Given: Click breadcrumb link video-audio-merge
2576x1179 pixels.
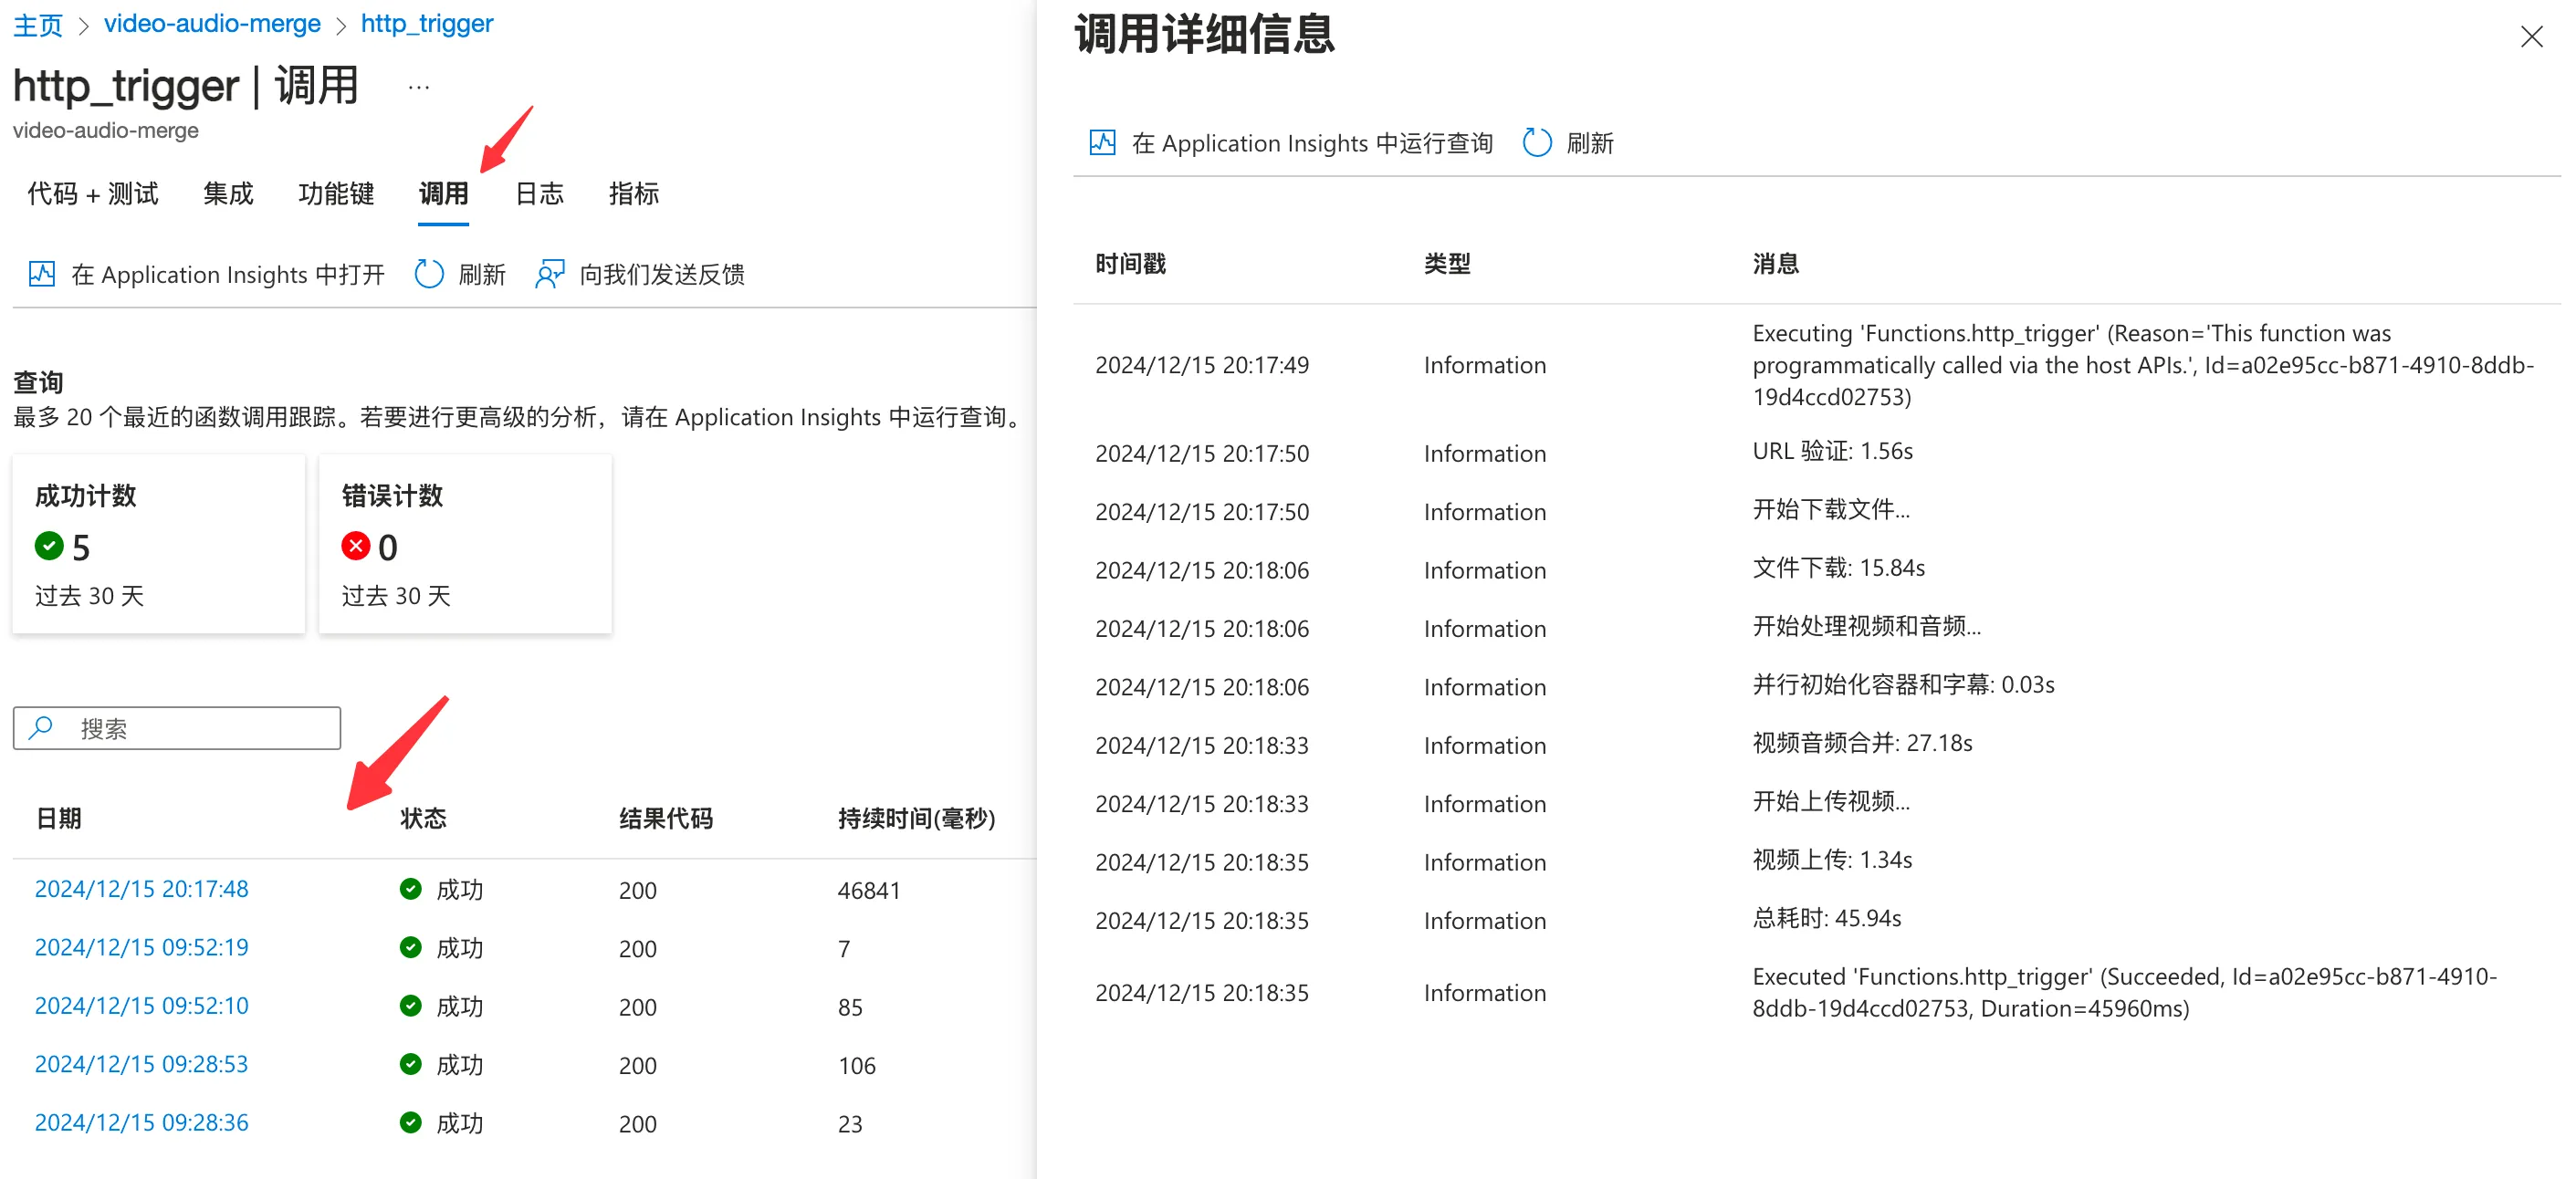Looking at the screenshot, I should click(x=212, y=23).
